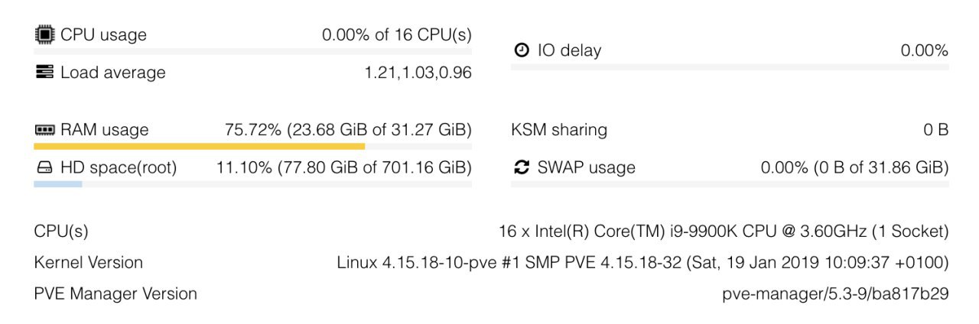The width and height of the screenshot is (979, 324).
Task: Select the pve-manager version text
Action: 835,293
